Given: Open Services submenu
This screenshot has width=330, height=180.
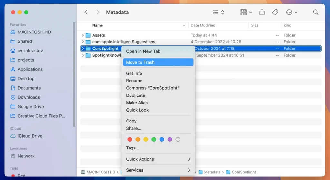Looking at the screenshot, I should pos(158,170).
